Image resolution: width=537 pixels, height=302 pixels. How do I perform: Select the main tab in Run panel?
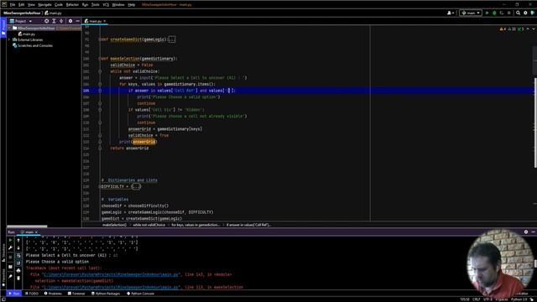(29, 232)
